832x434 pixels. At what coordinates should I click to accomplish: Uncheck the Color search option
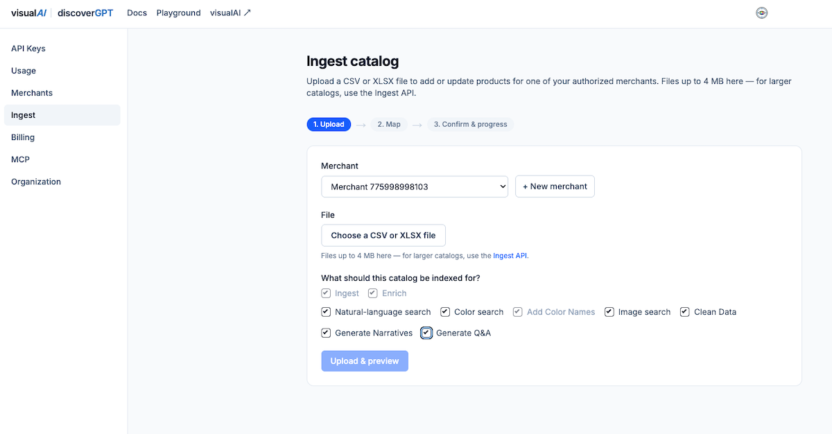pyautogui.click(x=445, y=312)
